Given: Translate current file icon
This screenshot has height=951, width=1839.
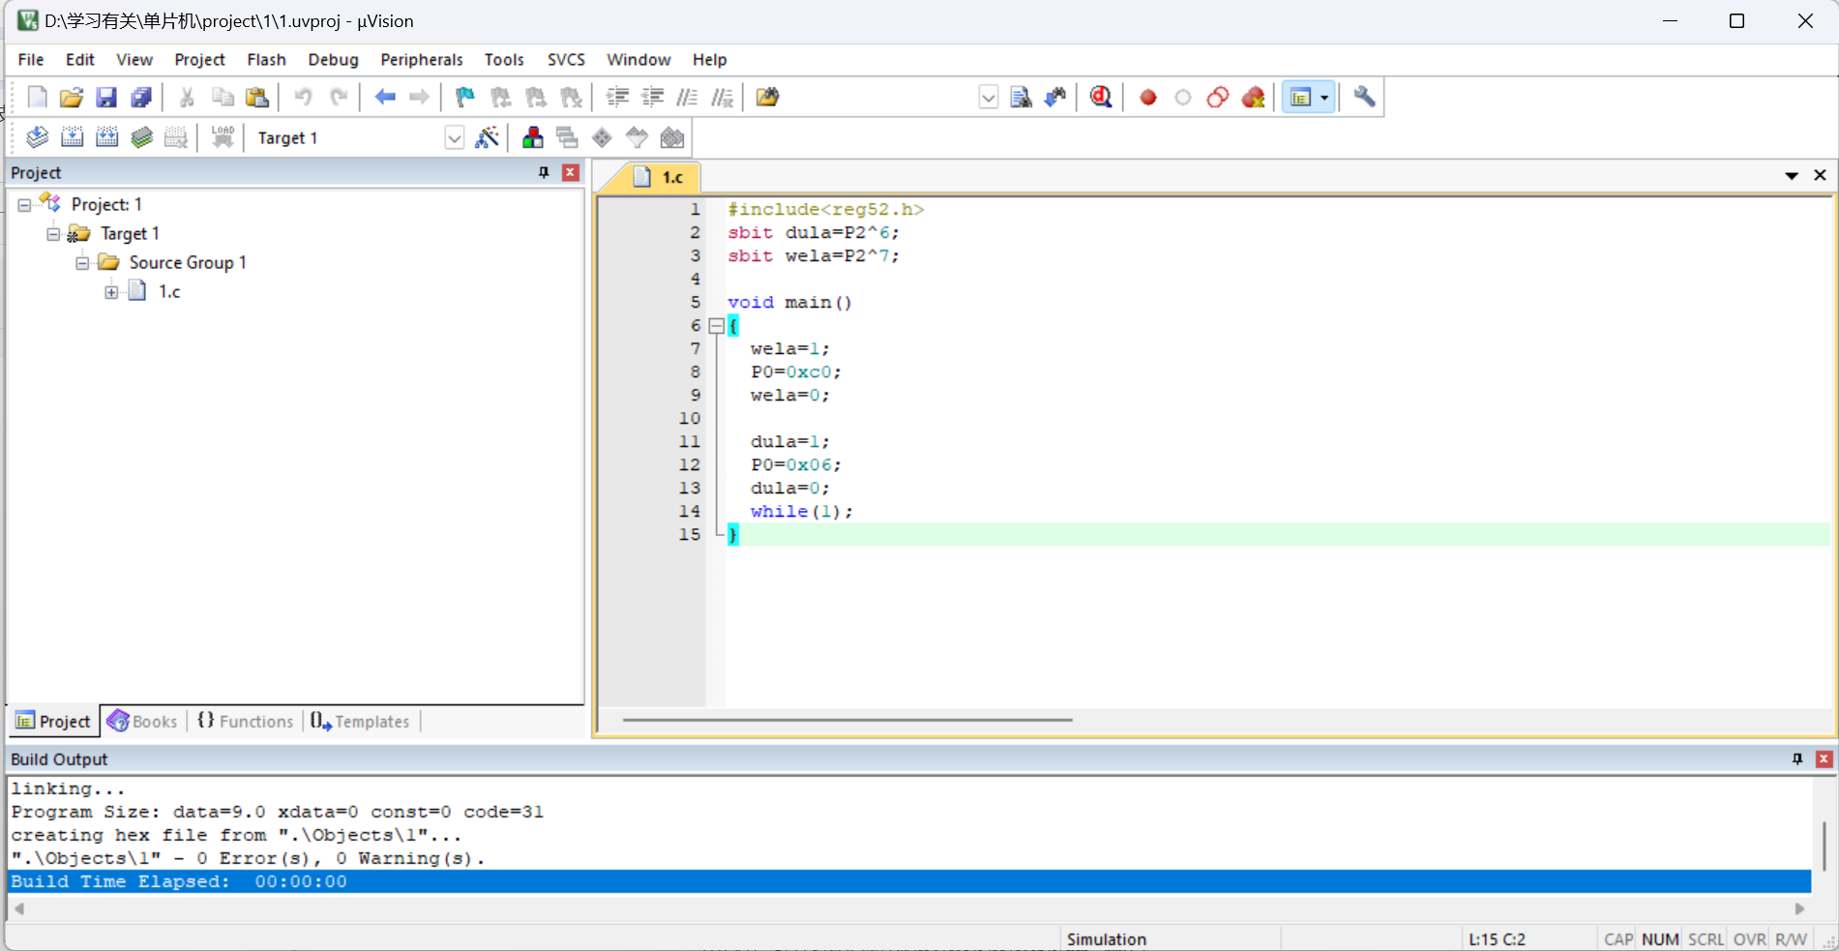Looking at the screenshot, I should pyautogui.click(x=37, y=137).
